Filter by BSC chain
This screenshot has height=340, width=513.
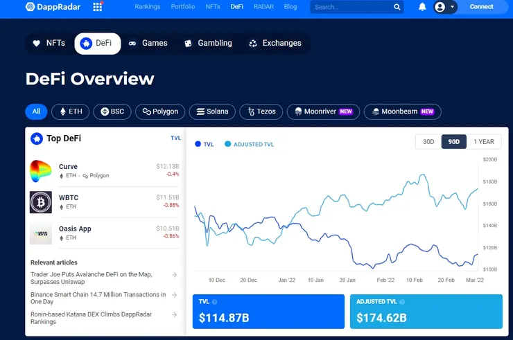tap(112, 111)
